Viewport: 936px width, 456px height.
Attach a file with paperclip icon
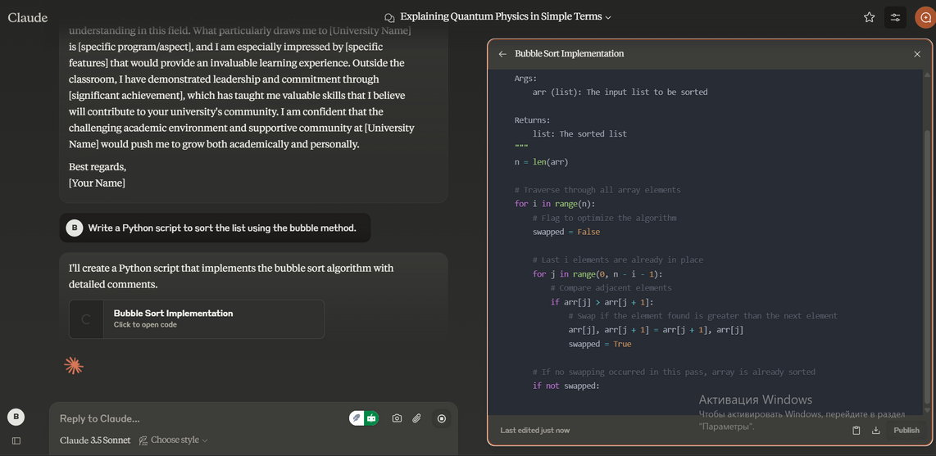[416, 418]
